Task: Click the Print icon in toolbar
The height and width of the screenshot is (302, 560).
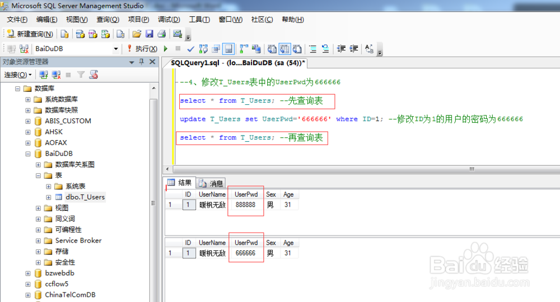Action: (161, 34)
